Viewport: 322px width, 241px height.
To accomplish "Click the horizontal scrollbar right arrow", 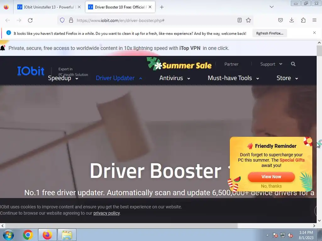I will point(314,226).
